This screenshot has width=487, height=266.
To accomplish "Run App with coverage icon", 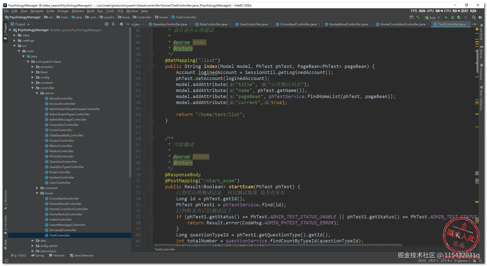I will click(459, 17).
